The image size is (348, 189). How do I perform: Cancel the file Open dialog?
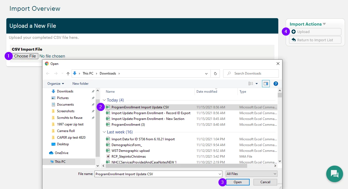click(265, 182)
